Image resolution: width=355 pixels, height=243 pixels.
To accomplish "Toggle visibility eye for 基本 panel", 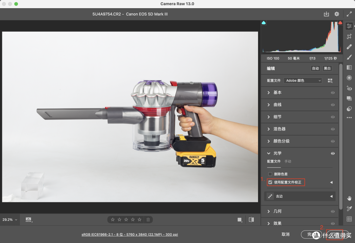I will (x=333, y=93).
